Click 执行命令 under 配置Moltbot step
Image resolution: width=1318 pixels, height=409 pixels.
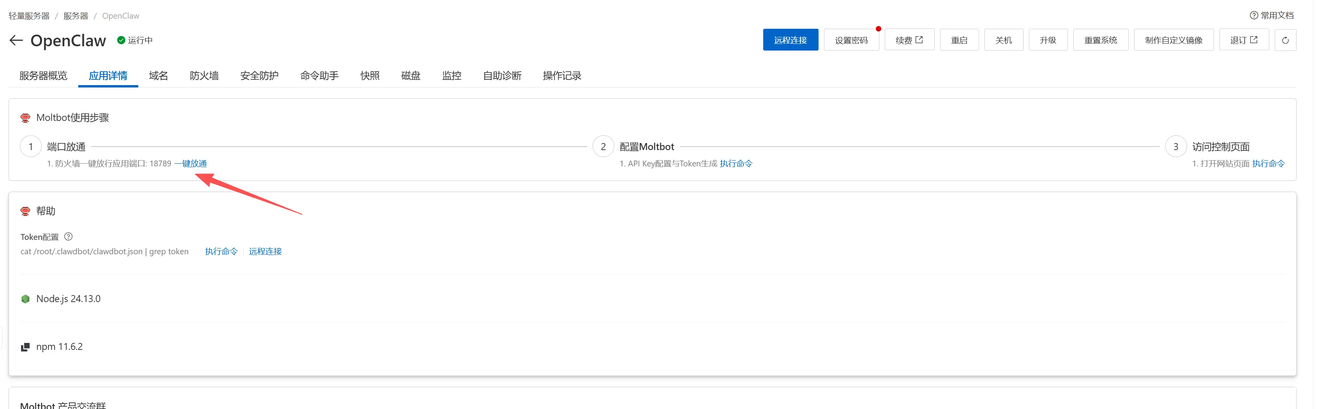pos(736,163)
